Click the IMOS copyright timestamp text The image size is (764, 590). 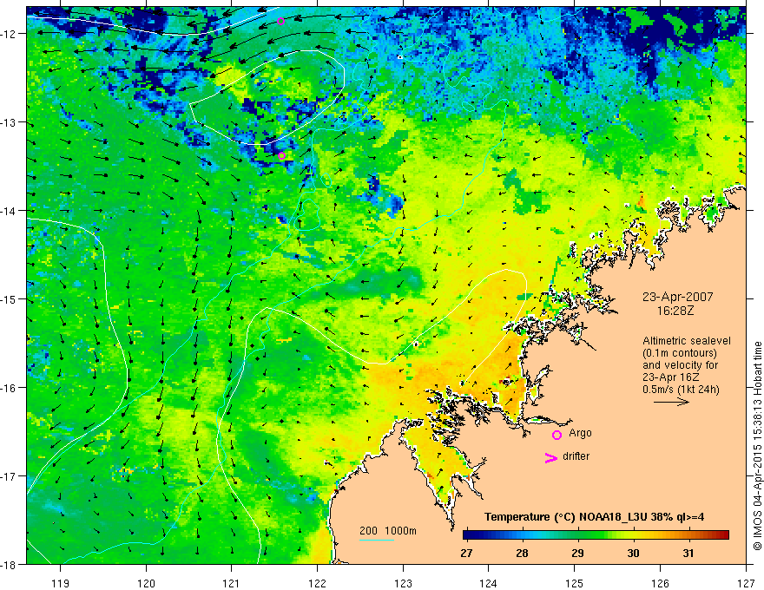coord(757,446)
